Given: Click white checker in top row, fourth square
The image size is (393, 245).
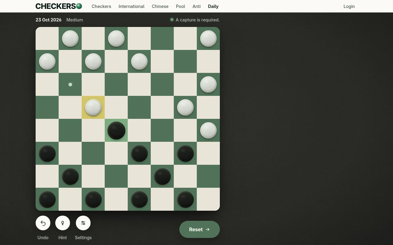Looking at the screenshot, I should tap(116, 39).
